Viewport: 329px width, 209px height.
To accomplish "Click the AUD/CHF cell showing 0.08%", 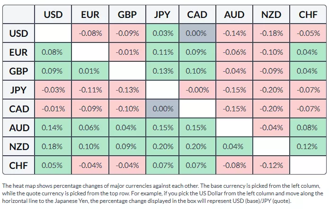I will (308, 127).
